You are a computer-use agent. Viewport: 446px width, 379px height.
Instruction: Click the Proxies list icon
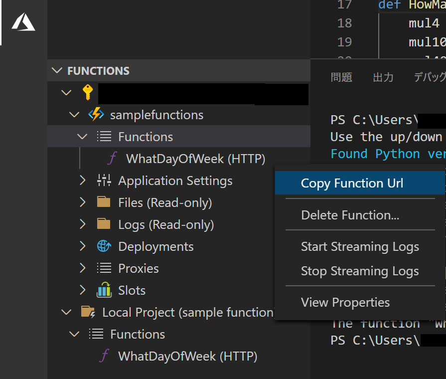pyautogui.click(x=104, y=268)
